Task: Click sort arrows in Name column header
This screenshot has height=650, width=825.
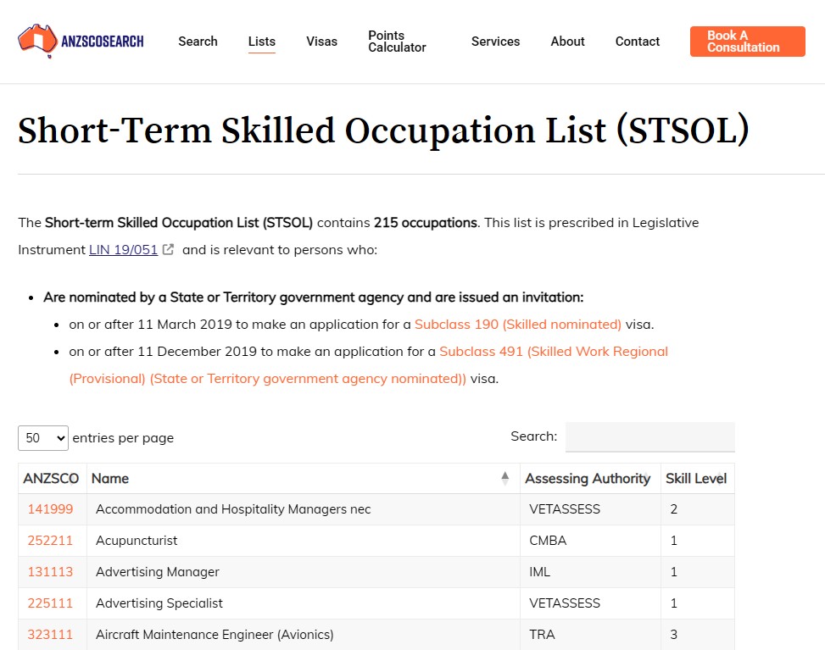Action: pyautogui.click(x=505, y=479)
